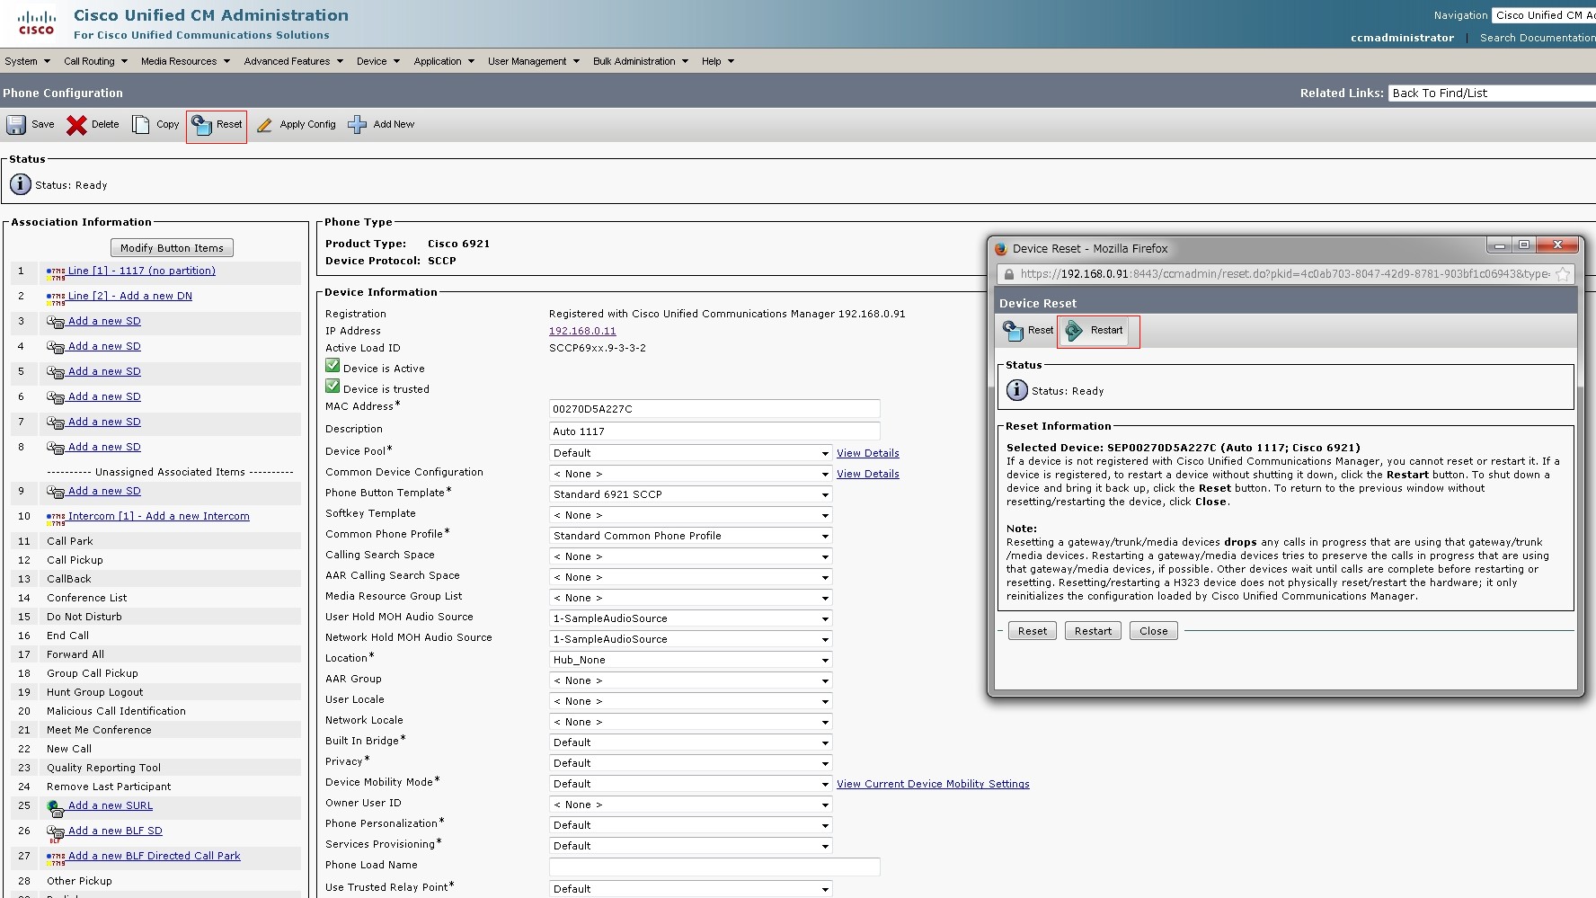Open the Calling Search Space dropdown

pyautogui.click(x=690, y=556)
